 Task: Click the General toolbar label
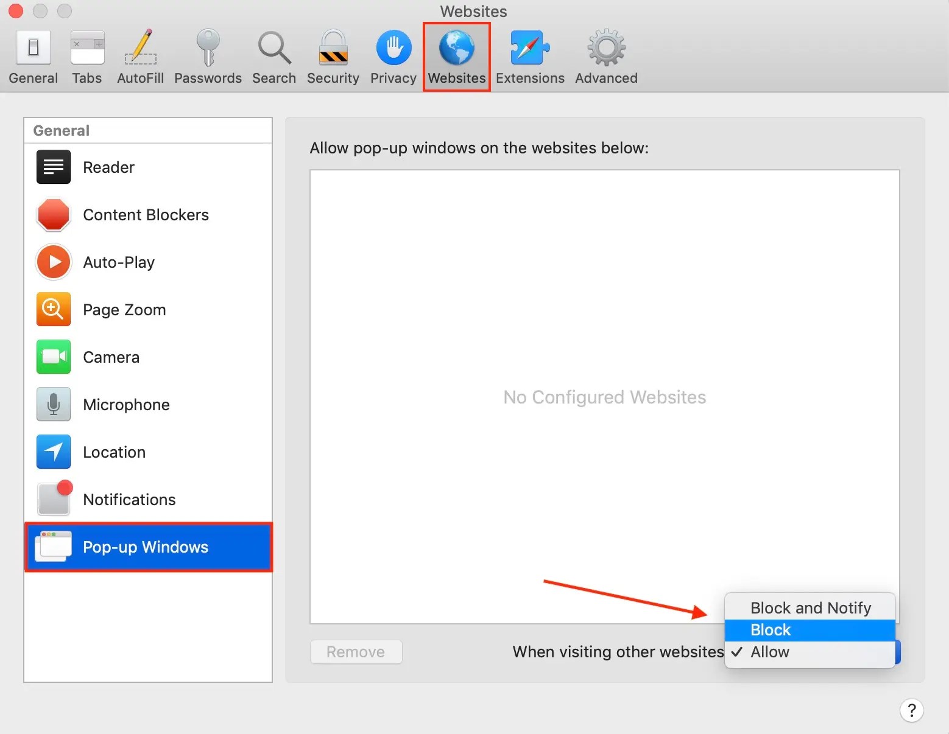[34, 78]
